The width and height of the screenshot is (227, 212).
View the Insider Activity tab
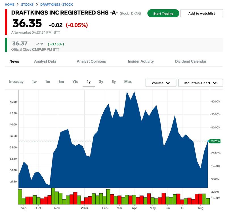pyautogui.click(x=141, y=61)
